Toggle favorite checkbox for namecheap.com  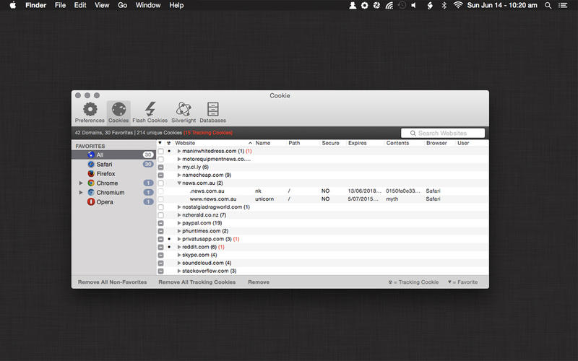[160, 175]
